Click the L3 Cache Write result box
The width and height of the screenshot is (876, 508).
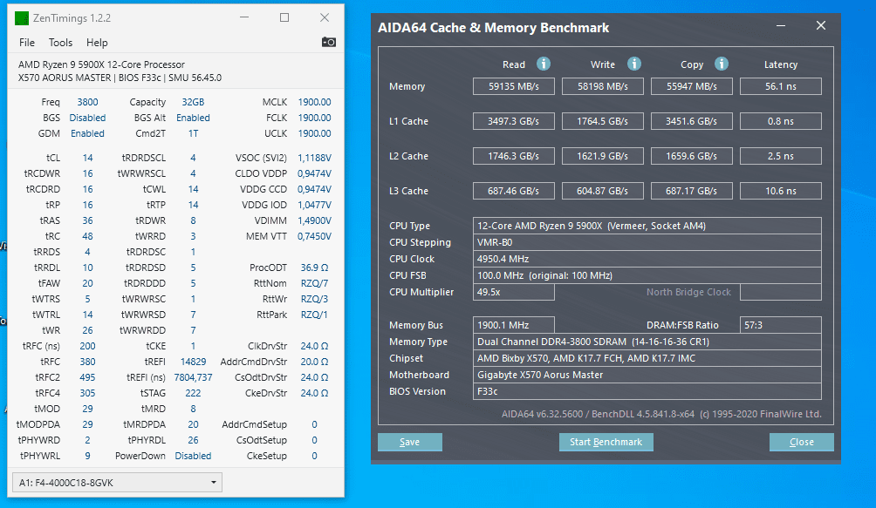coord(603,191)
